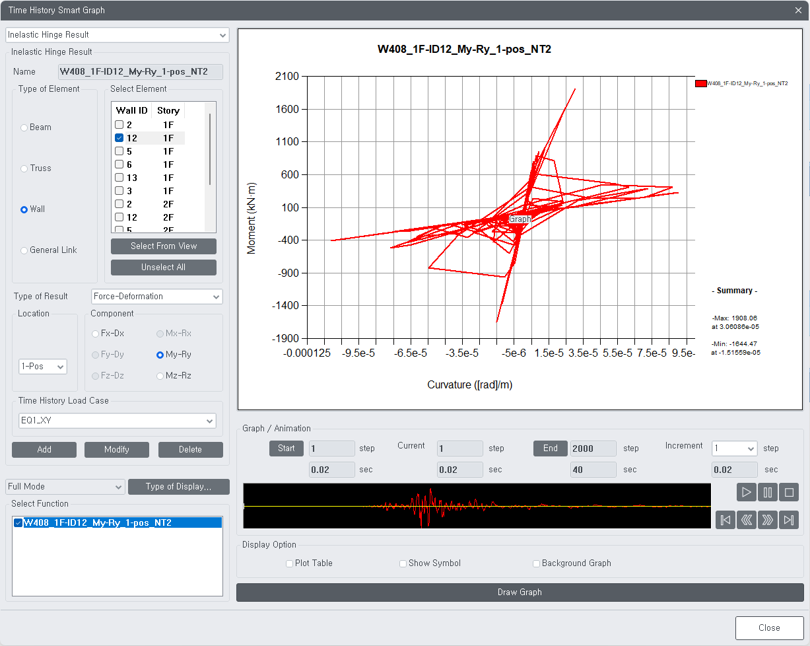Click the Add button
810x646 pixels.
pos(44,450)
